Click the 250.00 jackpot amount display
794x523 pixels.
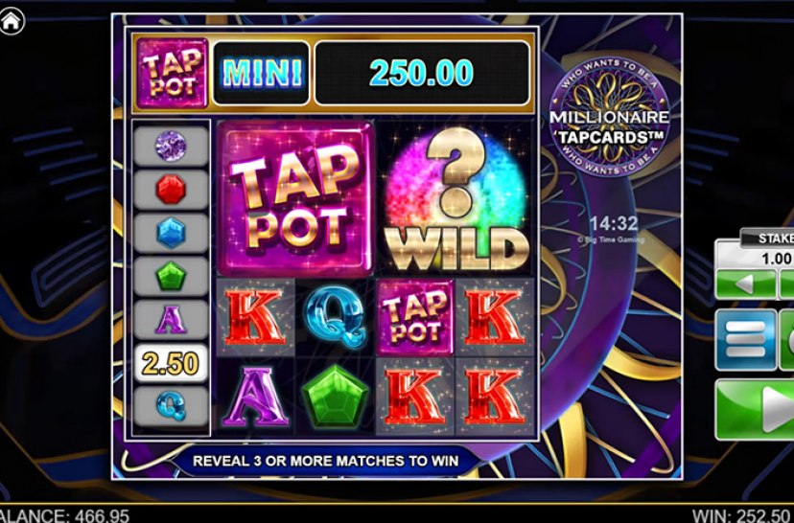click(422, 74)
